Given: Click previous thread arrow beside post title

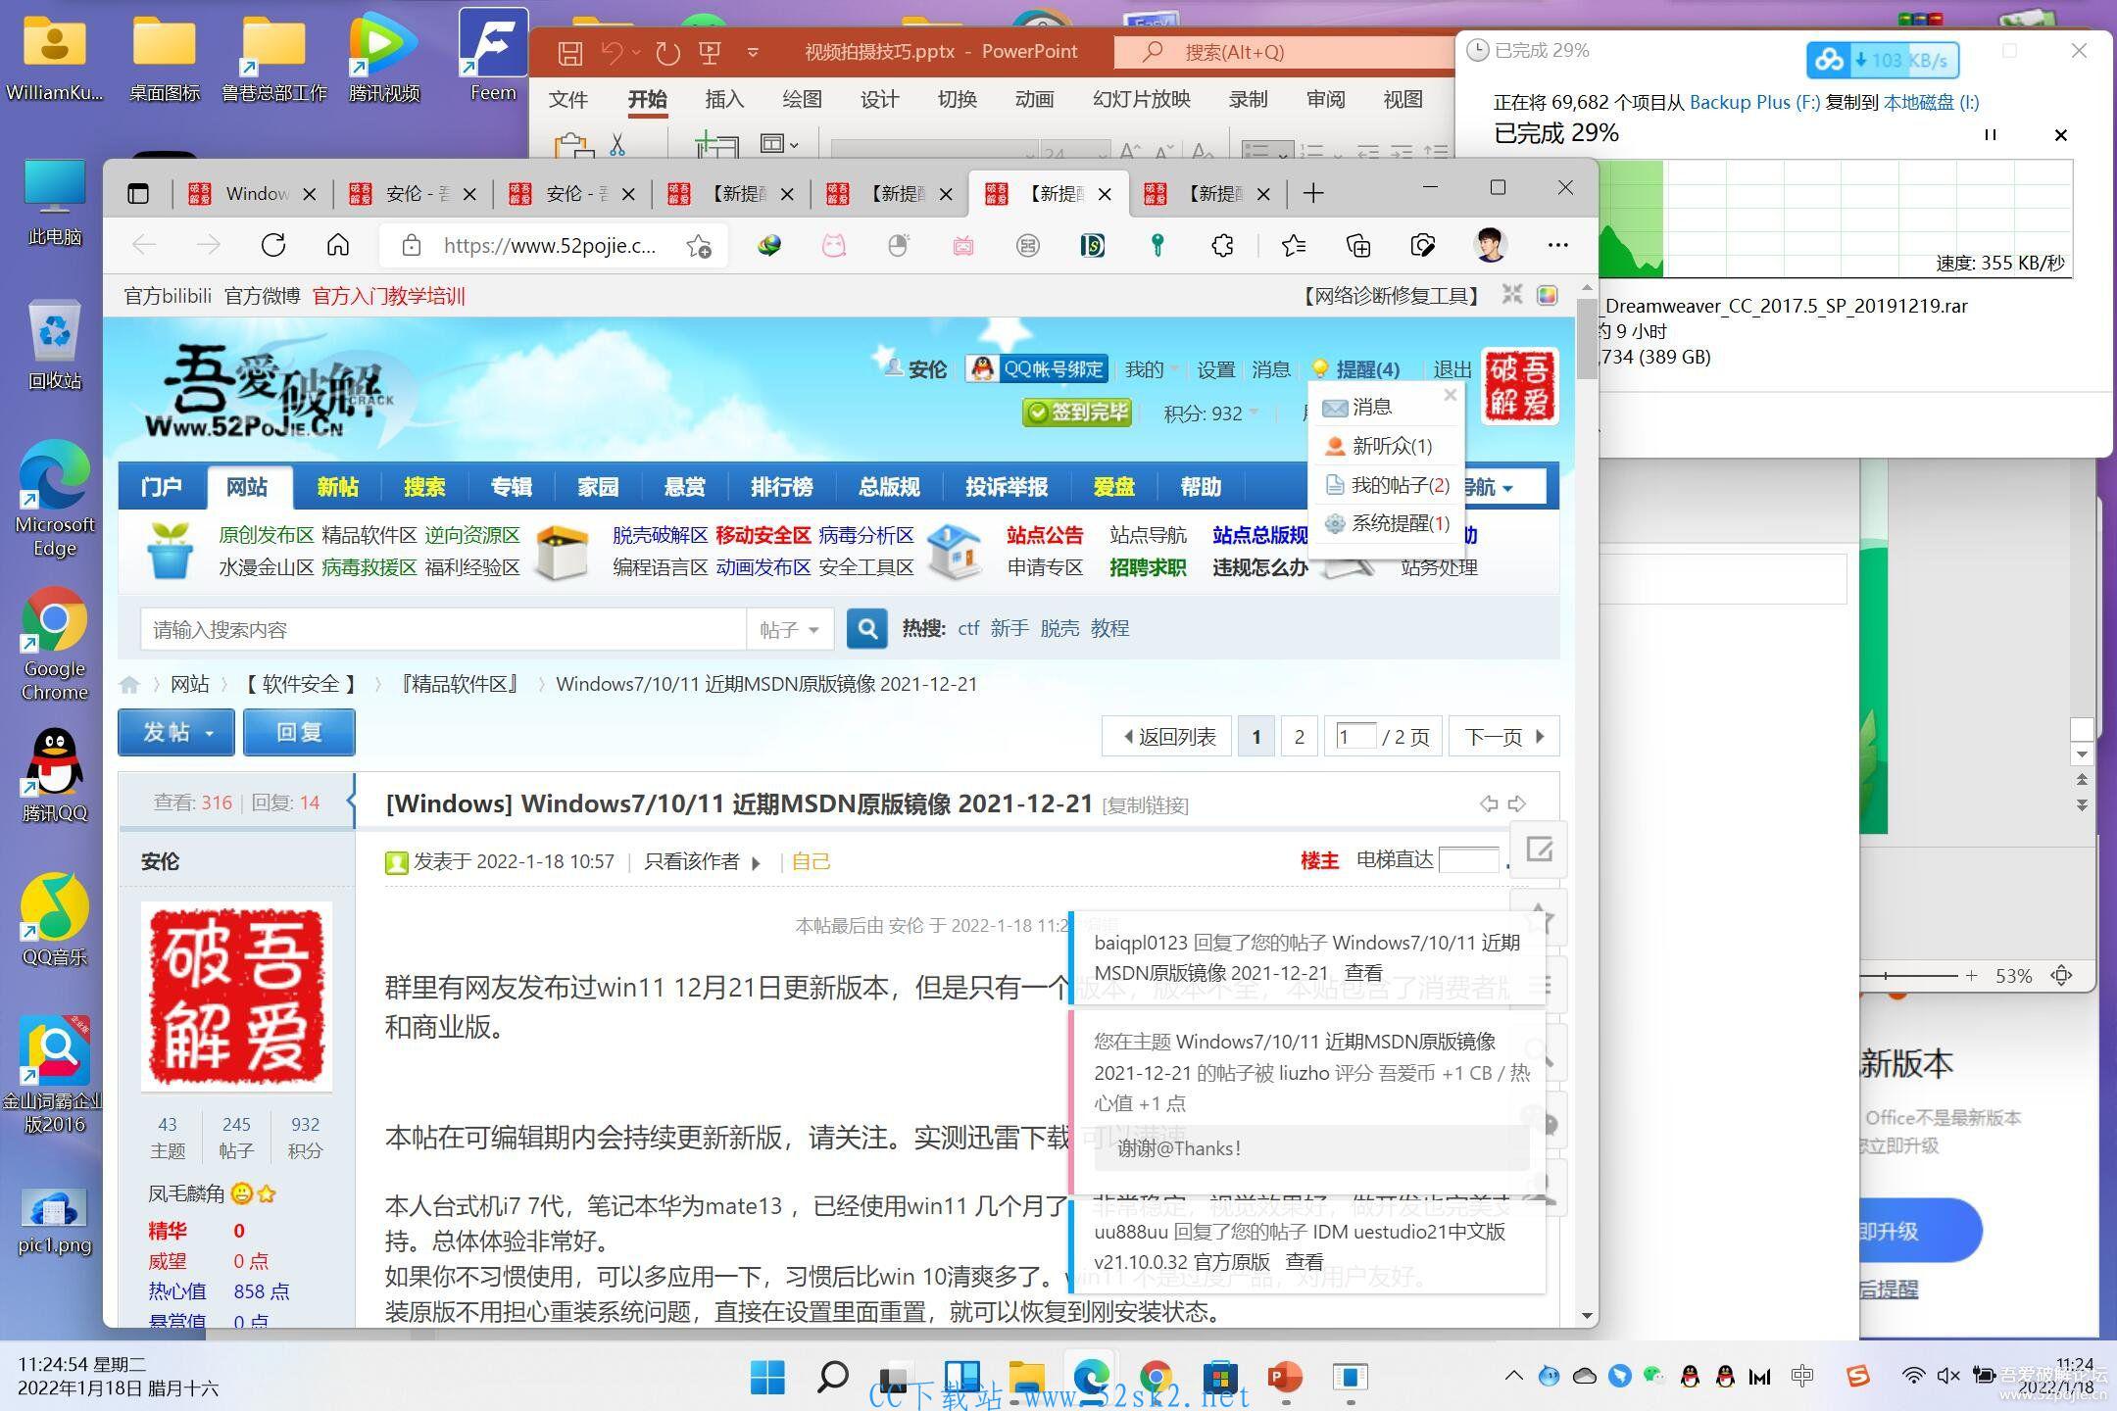Looking at the screenshot, I should point(1489,803).
